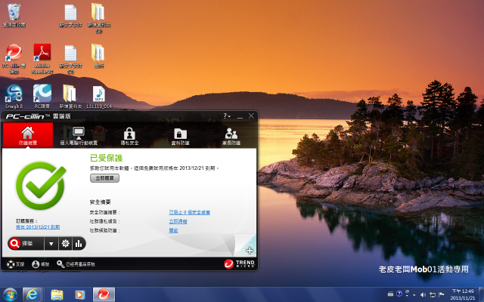Viewport: 484px width, 302px height.
Task: Select the first new text document icon
Action: [70, 15]
